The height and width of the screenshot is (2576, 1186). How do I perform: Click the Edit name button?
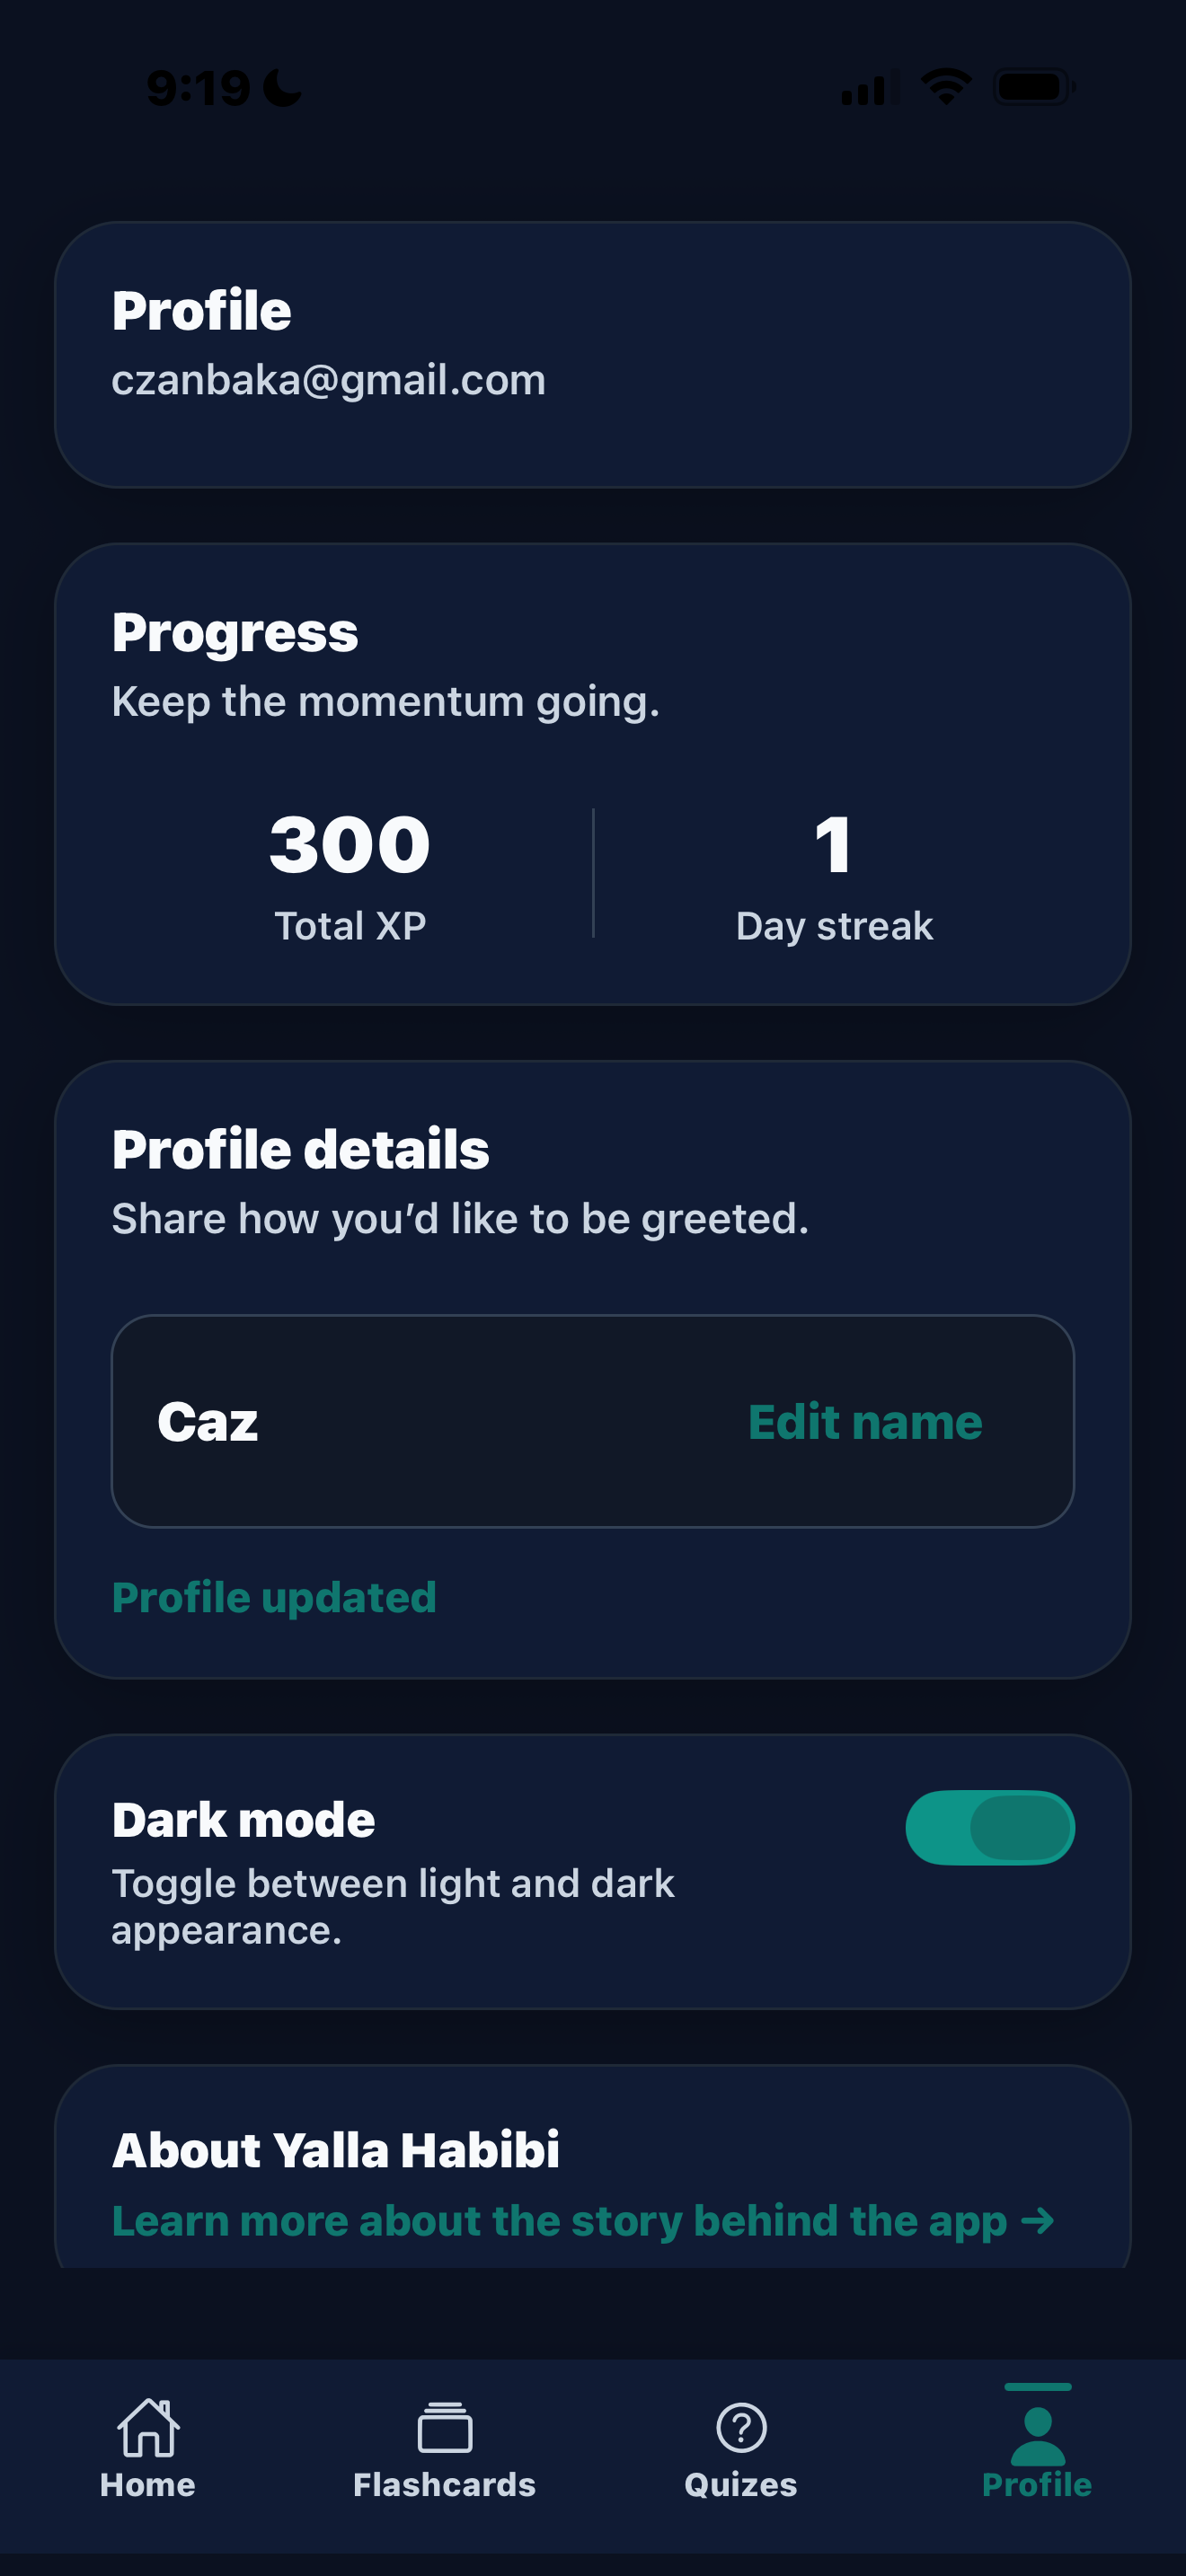click(865, 1421)
